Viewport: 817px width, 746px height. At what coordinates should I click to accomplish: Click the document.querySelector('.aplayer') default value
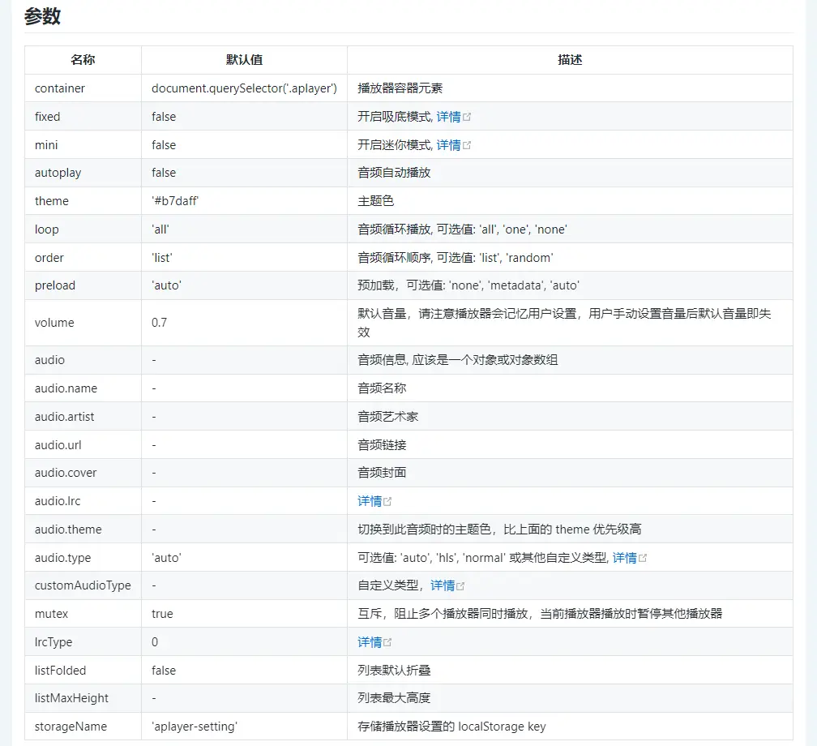(x=244, y=88)
